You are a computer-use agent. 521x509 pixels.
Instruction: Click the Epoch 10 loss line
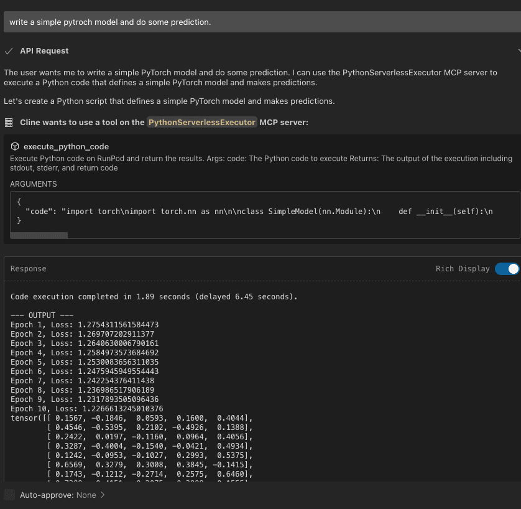point(86,408)
